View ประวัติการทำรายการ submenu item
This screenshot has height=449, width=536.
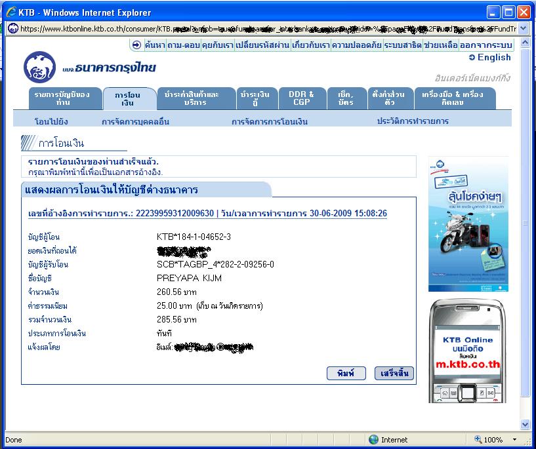click(x=413, y=121)
